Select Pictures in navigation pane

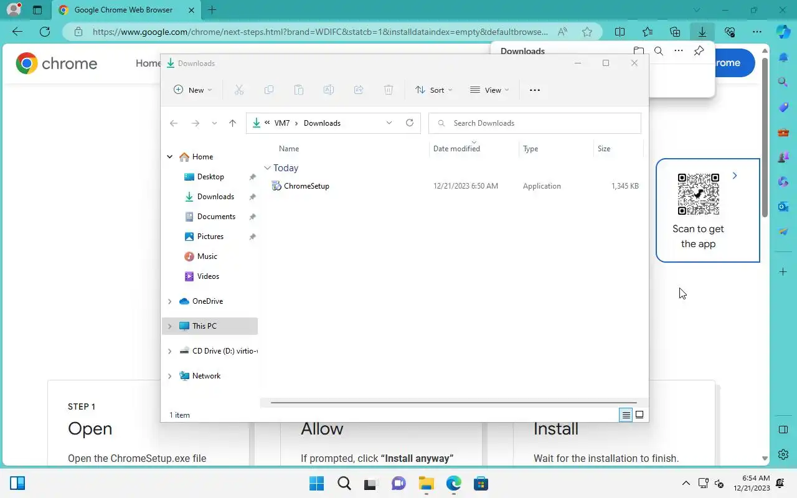(x=210, y=237)
